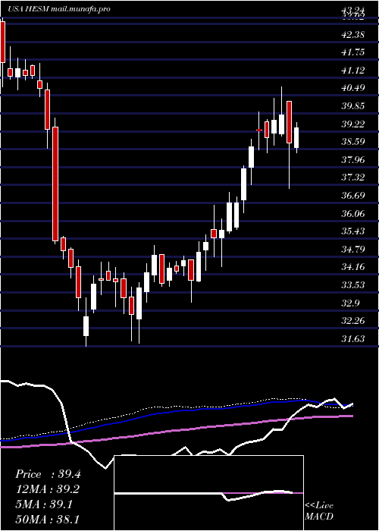Click the 34.79 price axis label

[x=352, y=250]
